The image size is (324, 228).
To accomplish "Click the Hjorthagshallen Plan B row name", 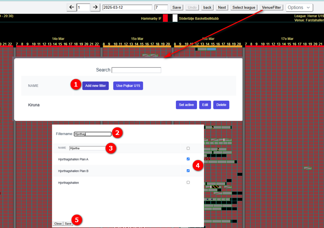I will point(73,171).
